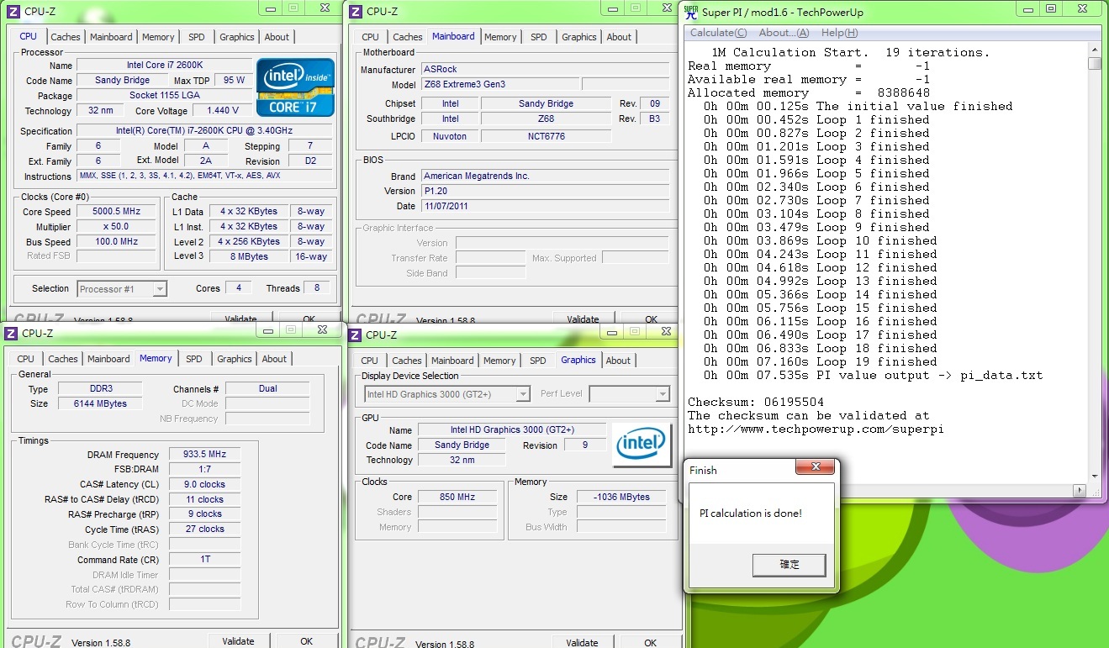Open SPD tab in memory timings CPU-Z window
Viewport: 1109px width, 648px height.
click(194, 359)
